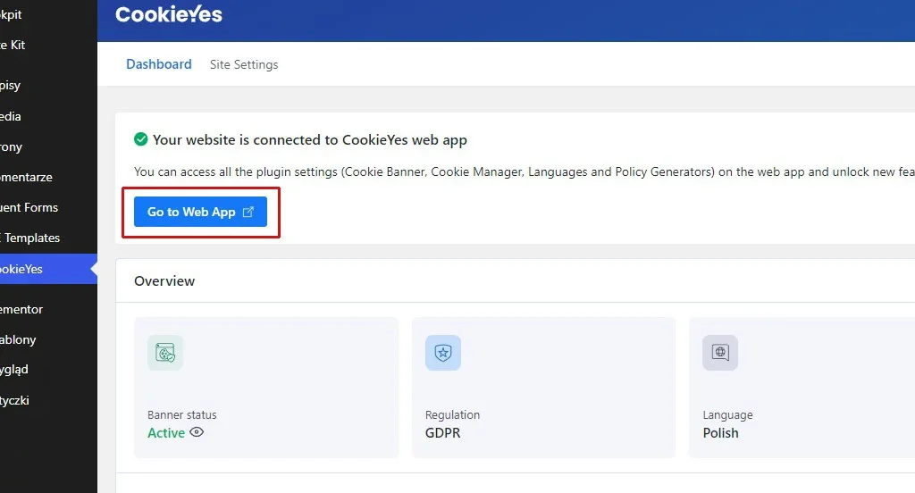
Task: Switch to the Site Settings tab
Action: tap(244, 64)
